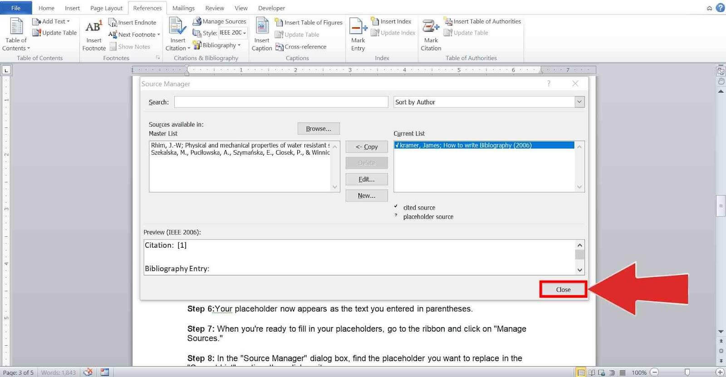Insert a Cross-reference
726x377 pixels.
point(301,47)
